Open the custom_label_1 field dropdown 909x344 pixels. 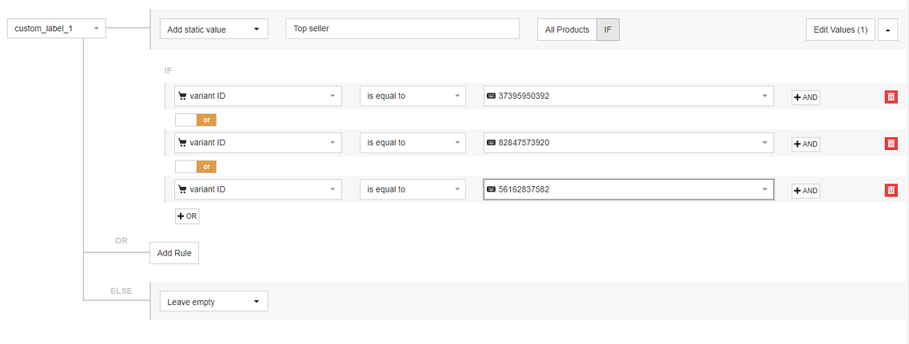tap(56, 29)
